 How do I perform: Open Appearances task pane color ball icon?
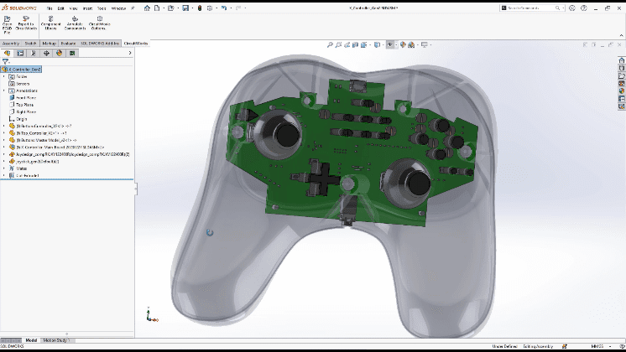point(621,91)
